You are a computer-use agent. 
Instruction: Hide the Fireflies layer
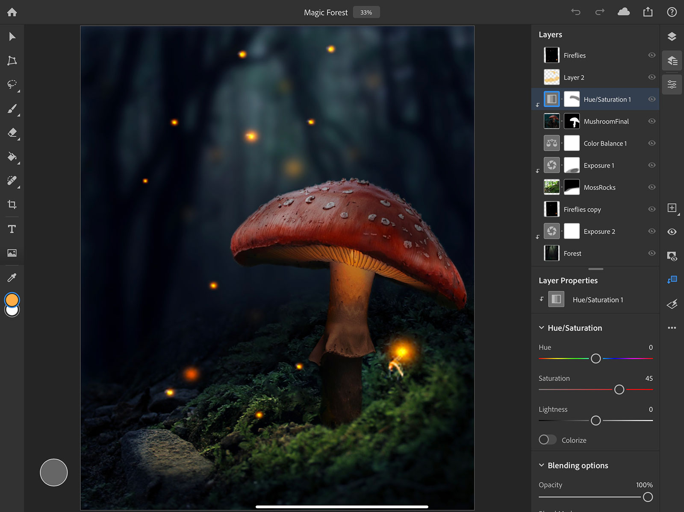652,55
